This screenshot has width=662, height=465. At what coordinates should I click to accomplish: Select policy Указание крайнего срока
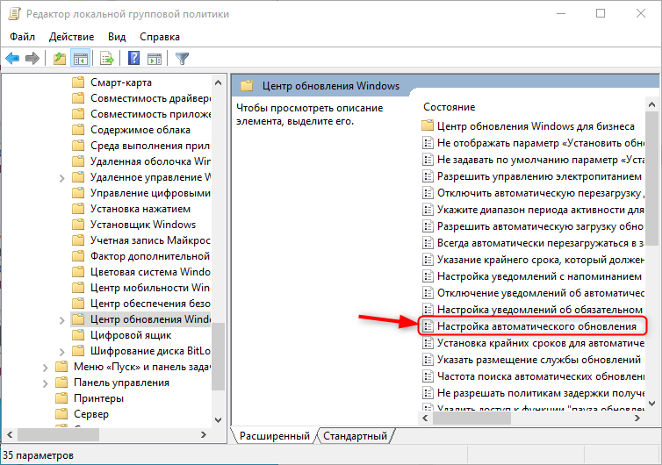tap(533, 260)
